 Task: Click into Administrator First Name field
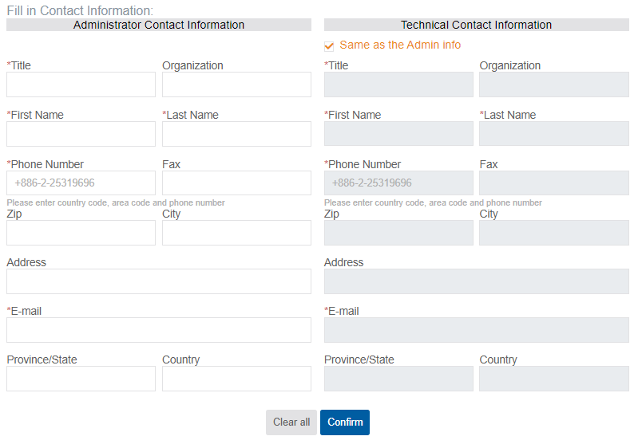pyautogui.click(x=81, y=134)
